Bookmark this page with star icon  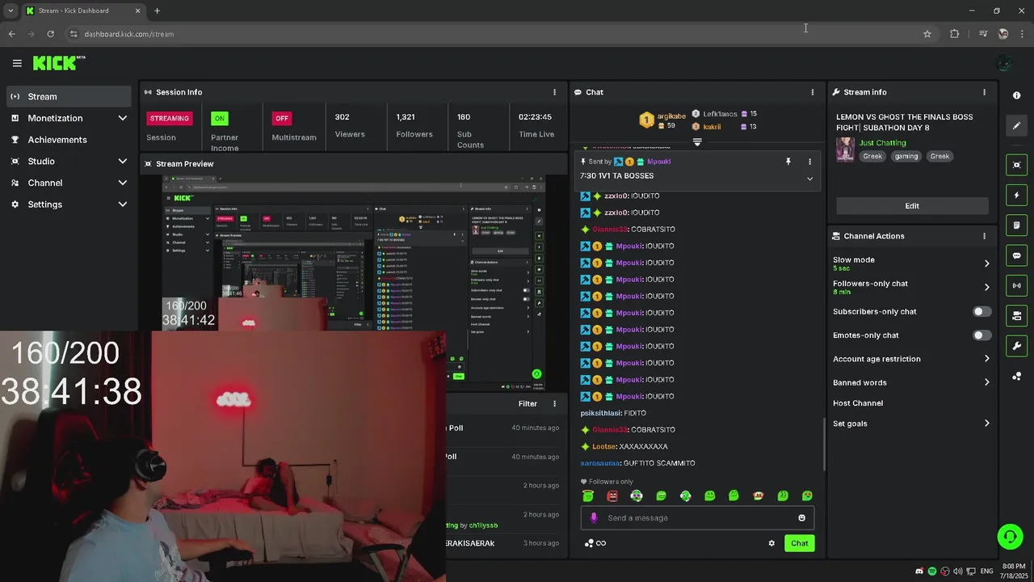[x=927, y=34]
